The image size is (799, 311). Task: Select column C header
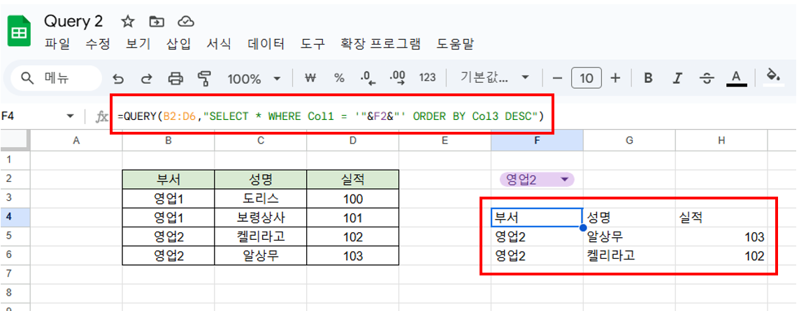[x=260, y=142]
